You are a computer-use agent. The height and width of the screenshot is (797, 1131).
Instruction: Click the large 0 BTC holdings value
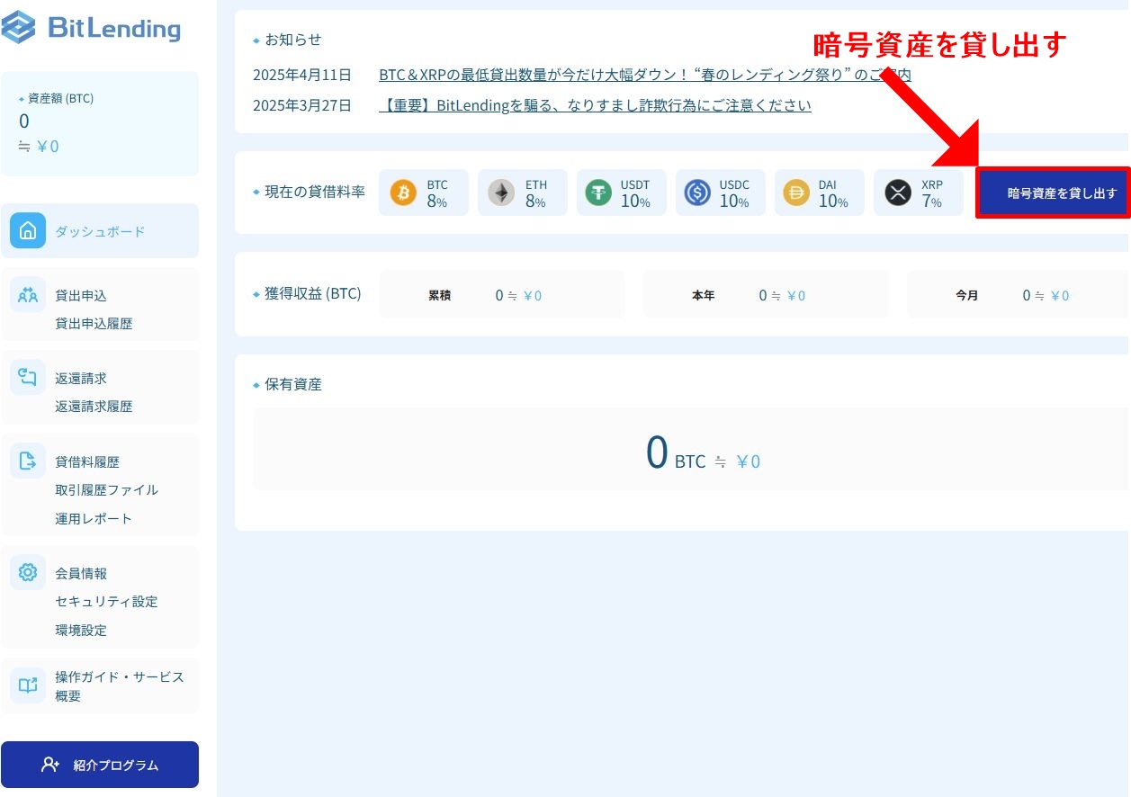coord(676,454)
